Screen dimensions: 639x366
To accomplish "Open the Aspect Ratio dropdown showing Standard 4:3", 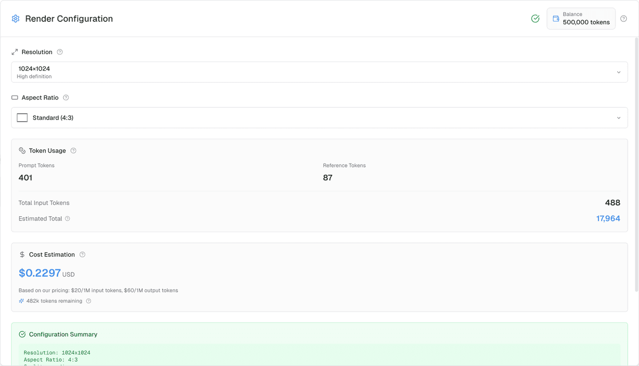I will click(319, 117).
